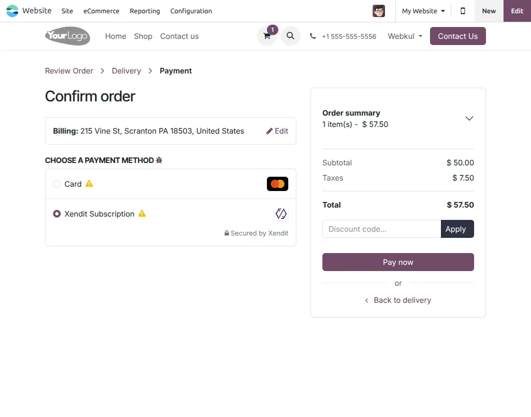Open the Configuration menu
This screenshot has width=531, height=417.
click(x=191, y=11)
